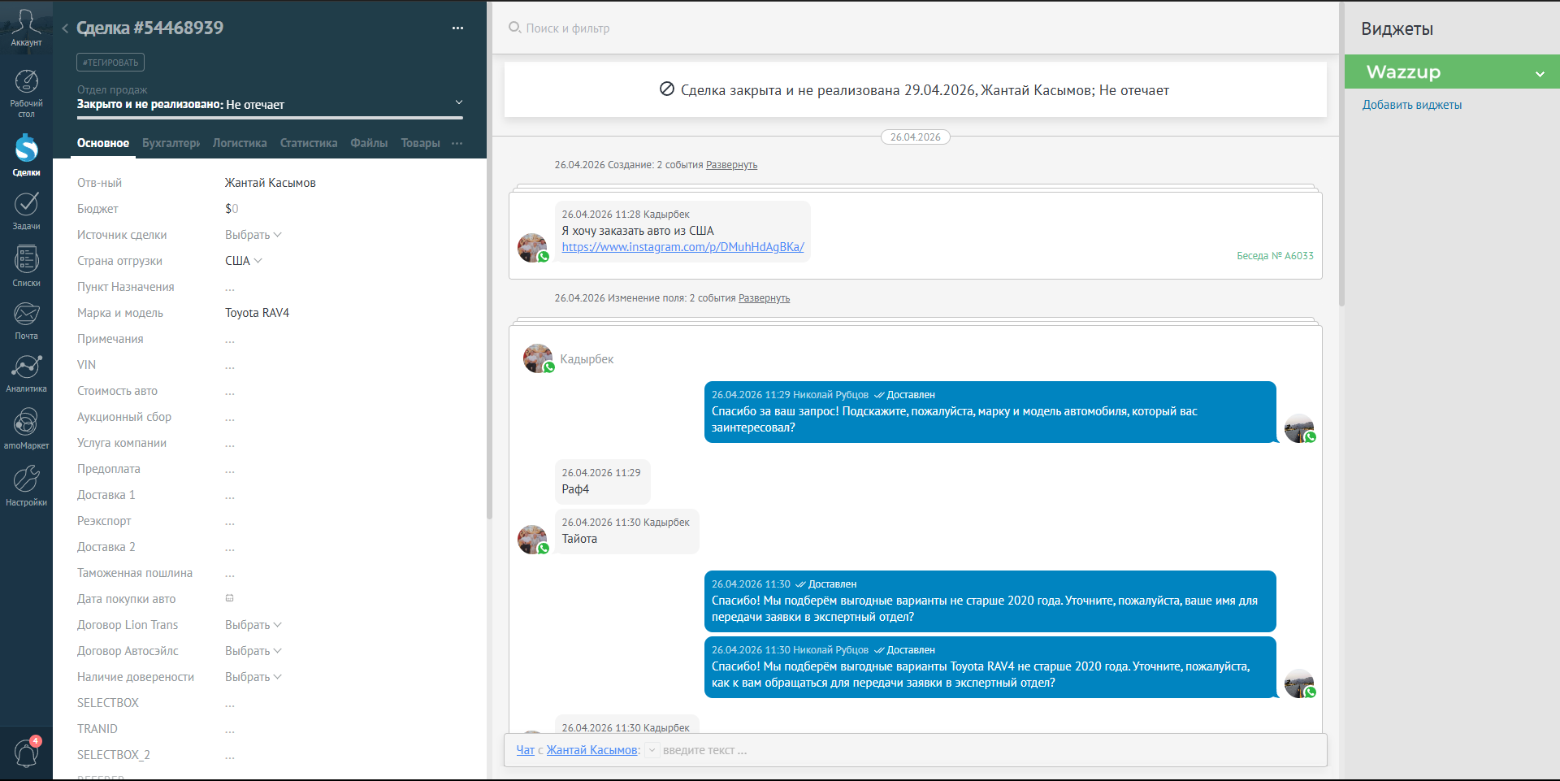Open the Списки lists icon
The width and height of the screenshot is (1560, 781).
coord(26,267)
